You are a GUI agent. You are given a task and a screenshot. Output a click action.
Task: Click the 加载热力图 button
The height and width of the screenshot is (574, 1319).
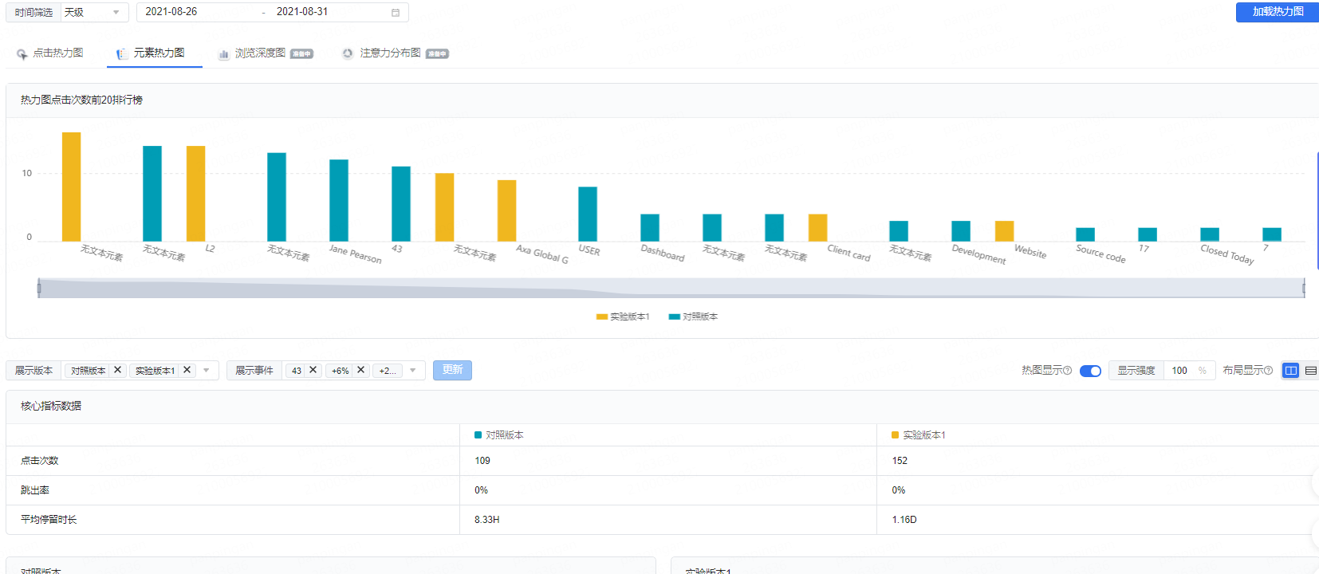[x=1278, y=12]
